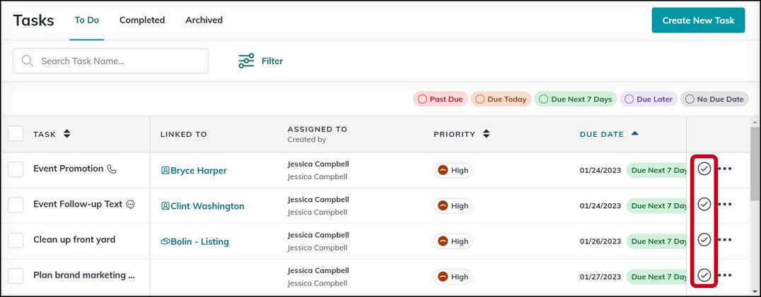Click the phone icon beside Event Promotion

(111, 169)
